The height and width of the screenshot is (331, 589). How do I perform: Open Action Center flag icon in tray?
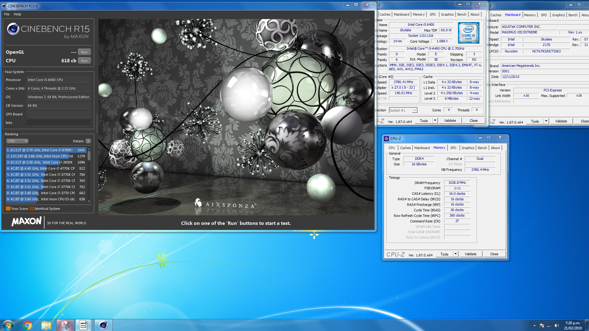click(542, 325)
